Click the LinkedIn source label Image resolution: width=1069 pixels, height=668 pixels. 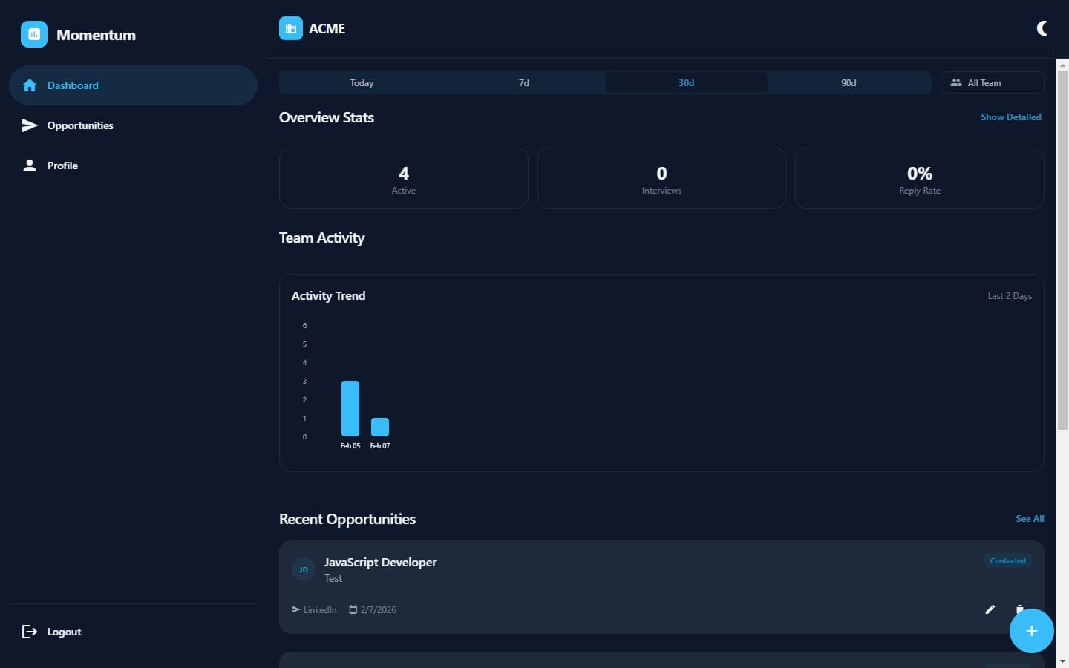coord(320,609)
